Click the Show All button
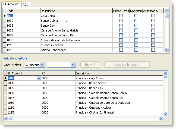The height and width of the screenshot is (129, 176). (90, 65)
